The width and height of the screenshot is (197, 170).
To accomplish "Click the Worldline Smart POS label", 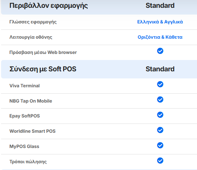I will tap(32, 131).
